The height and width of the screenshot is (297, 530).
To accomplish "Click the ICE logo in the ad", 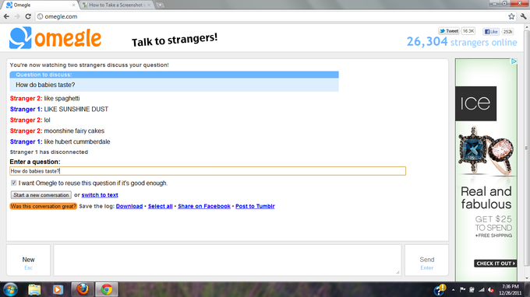I will pyautogui.click(x=475, y=103).
